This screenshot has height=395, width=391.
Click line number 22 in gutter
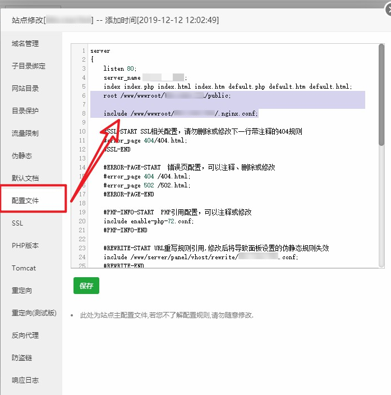pyautogui.click(x=82, y=239)
